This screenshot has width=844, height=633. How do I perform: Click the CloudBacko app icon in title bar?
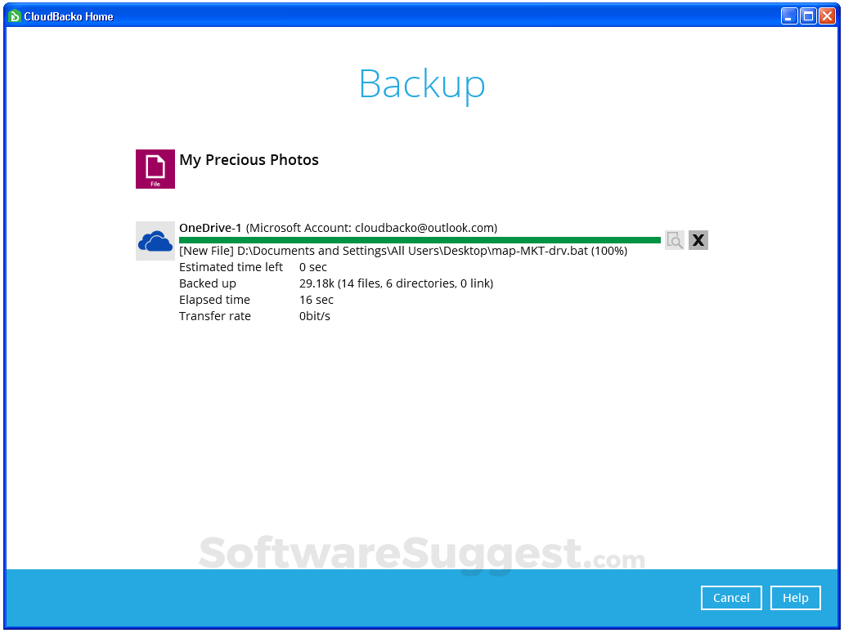(x=15, y=16)
